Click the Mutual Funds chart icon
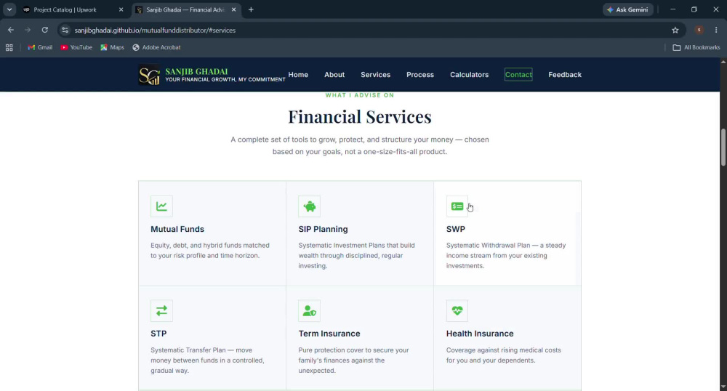The height and width of the screenshot is (391, 727). tap(161, 206)
